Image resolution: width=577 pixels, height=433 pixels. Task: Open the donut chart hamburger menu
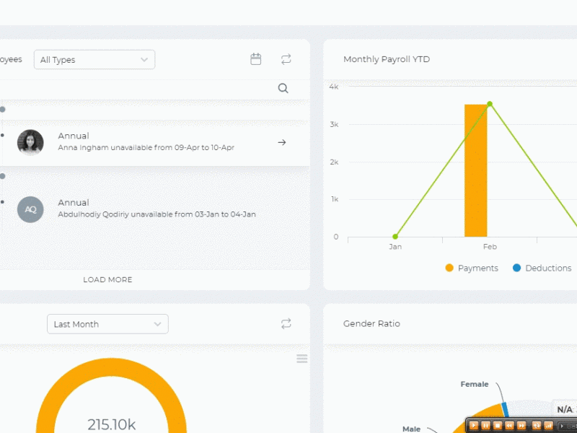click(x=302, y=359)
